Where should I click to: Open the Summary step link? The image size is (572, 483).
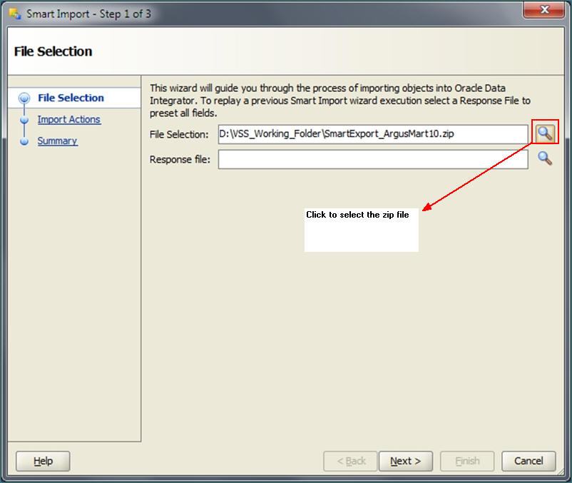(x=57, y=141)
